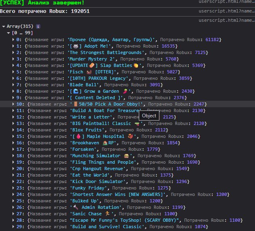Click the 61182 Robux number value
This screenshot has height=231, width=255.
[212, 40]
